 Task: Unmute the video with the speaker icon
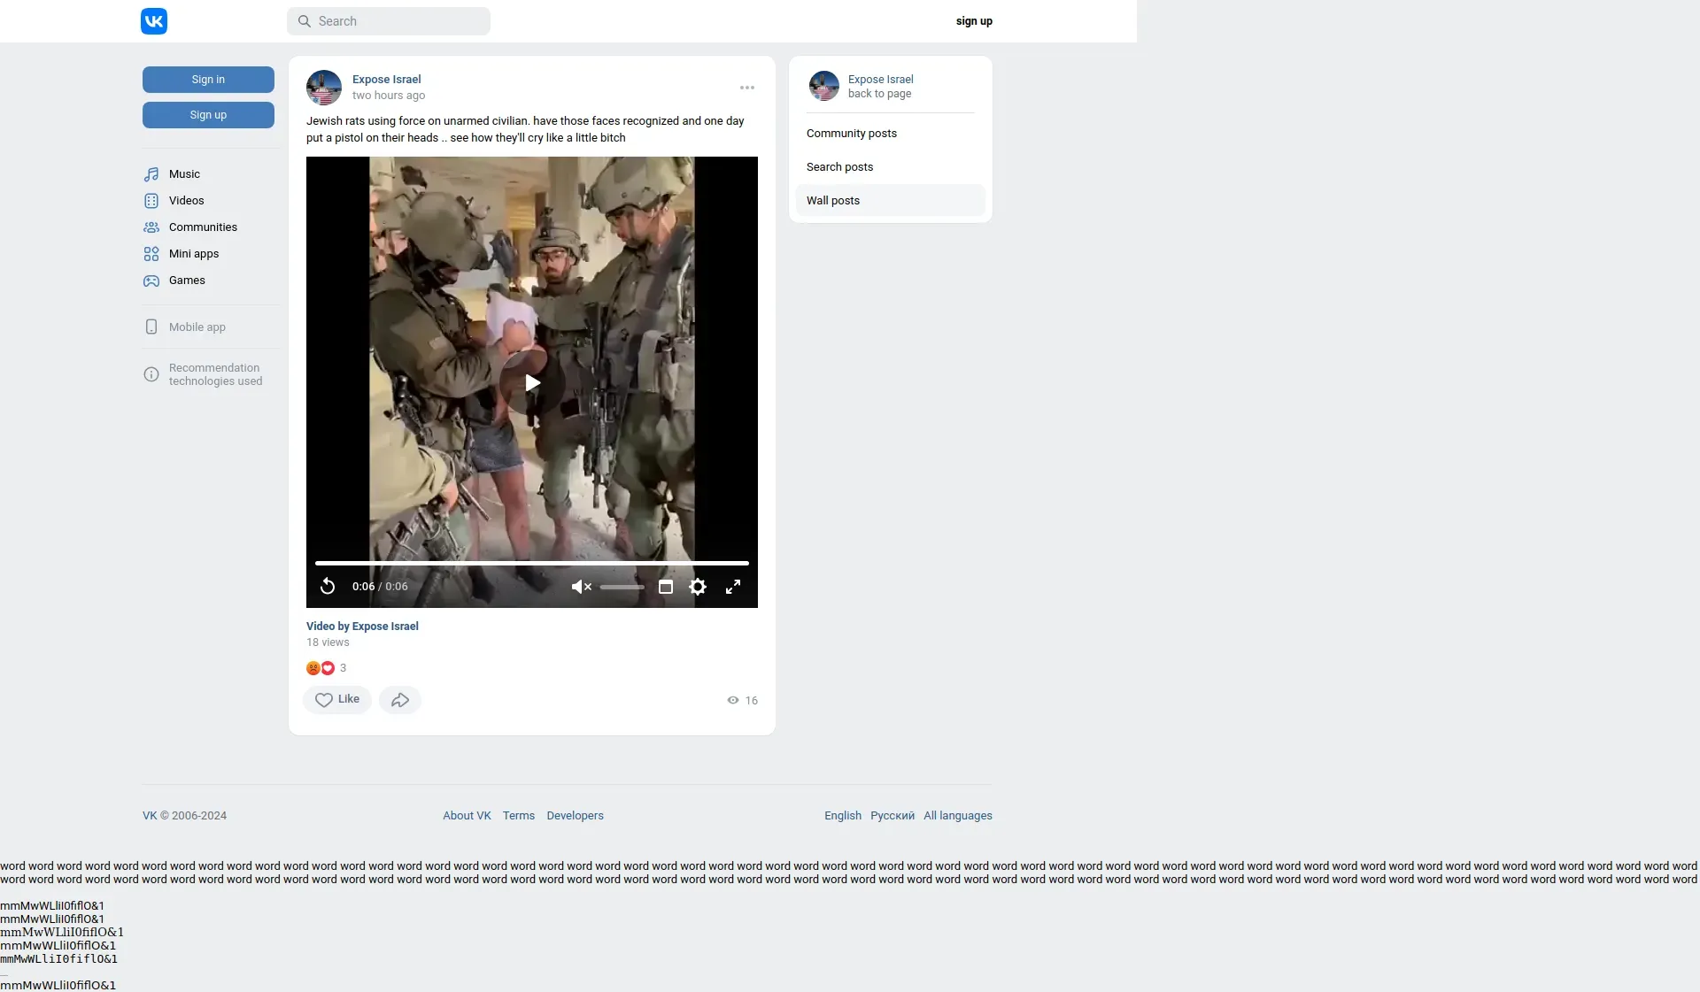coord(581,587)
